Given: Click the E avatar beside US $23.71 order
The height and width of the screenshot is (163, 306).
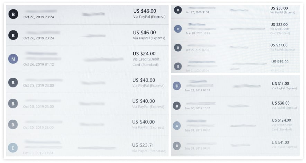Looking at the screenshot, I should click(13, 148).
